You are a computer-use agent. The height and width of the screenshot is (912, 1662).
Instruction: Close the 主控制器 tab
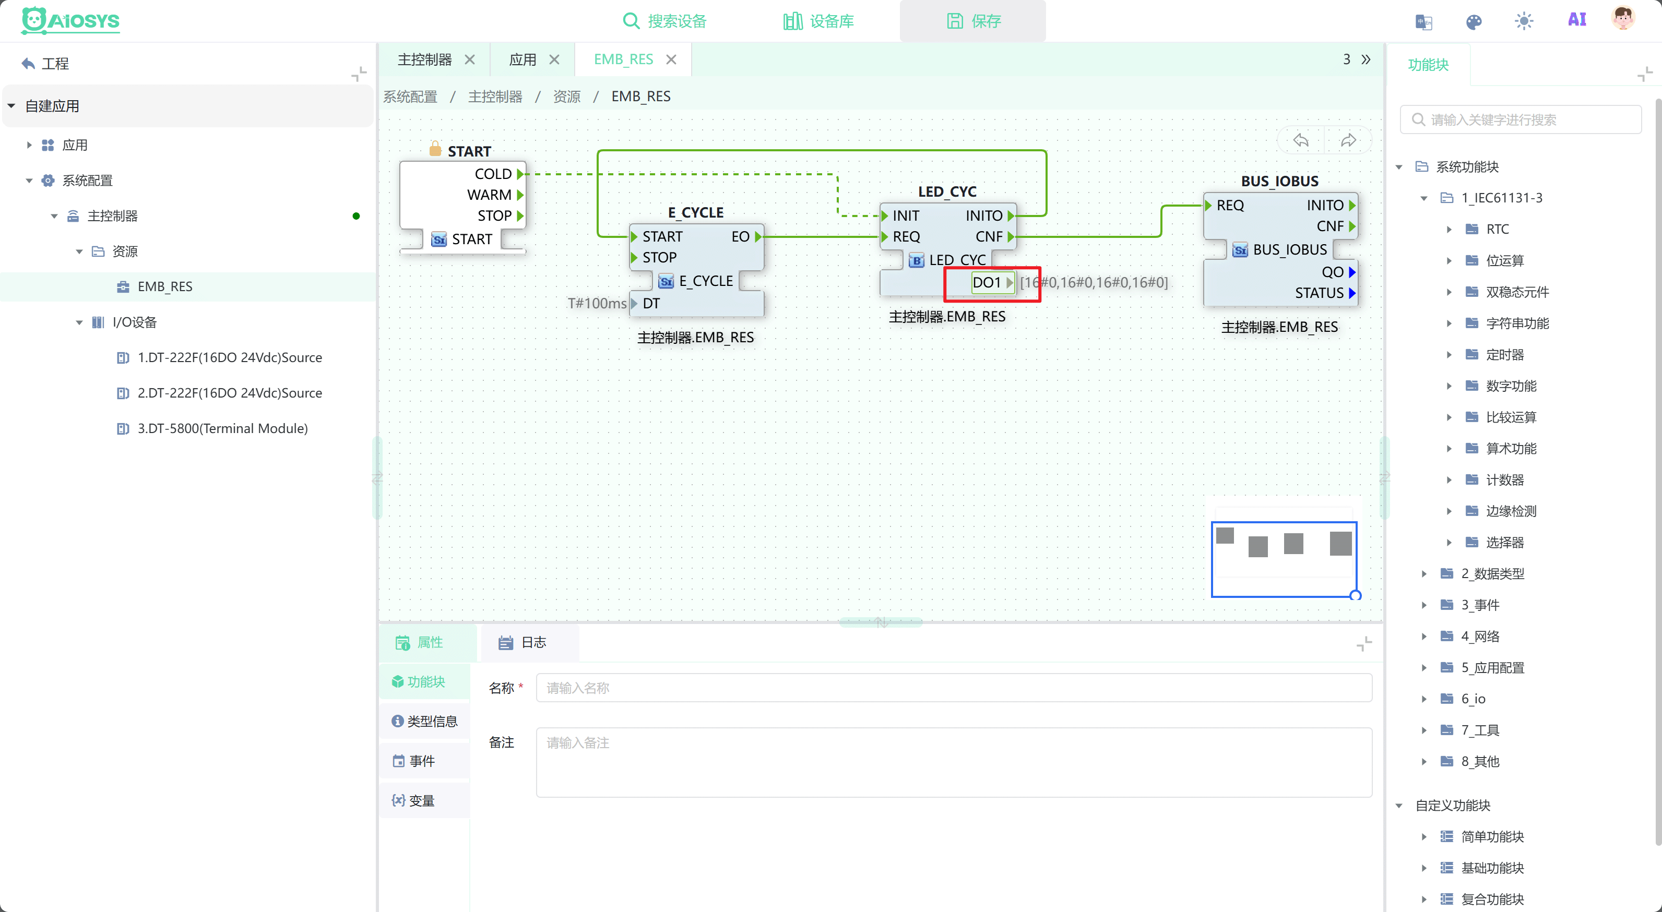click(470, 59)
